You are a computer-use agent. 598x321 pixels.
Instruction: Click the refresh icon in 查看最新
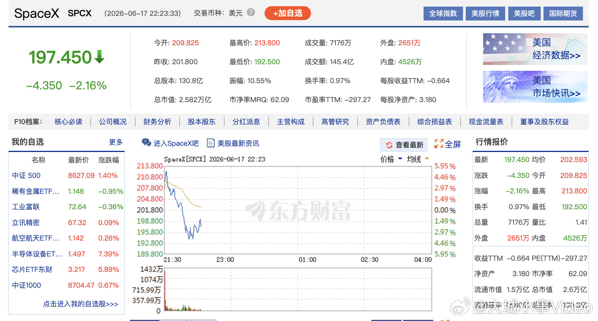point(389,145)
